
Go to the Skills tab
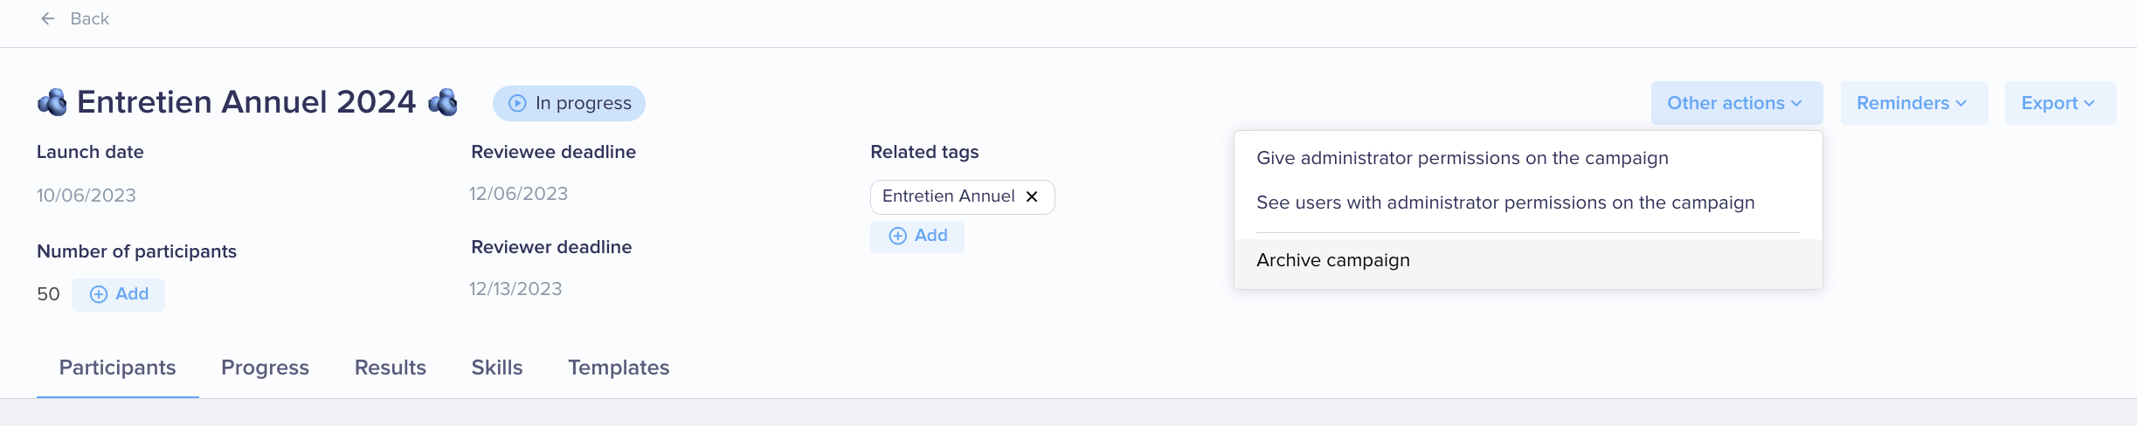pyautogui.click(x=497, y=368)
